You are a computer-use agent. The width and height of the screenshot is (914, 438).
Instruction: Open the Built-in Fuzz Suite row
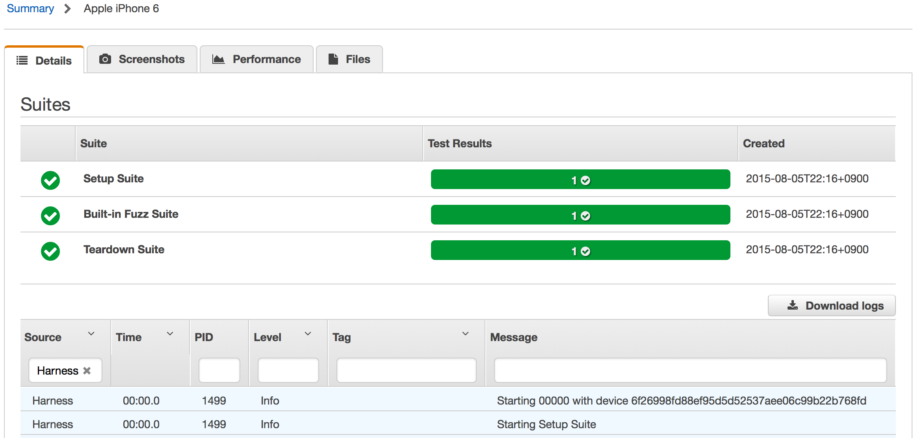131,214
